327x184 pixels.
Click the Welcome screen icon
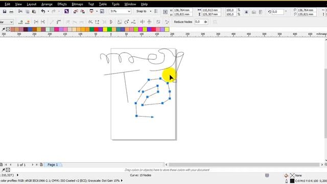(102, 11)
